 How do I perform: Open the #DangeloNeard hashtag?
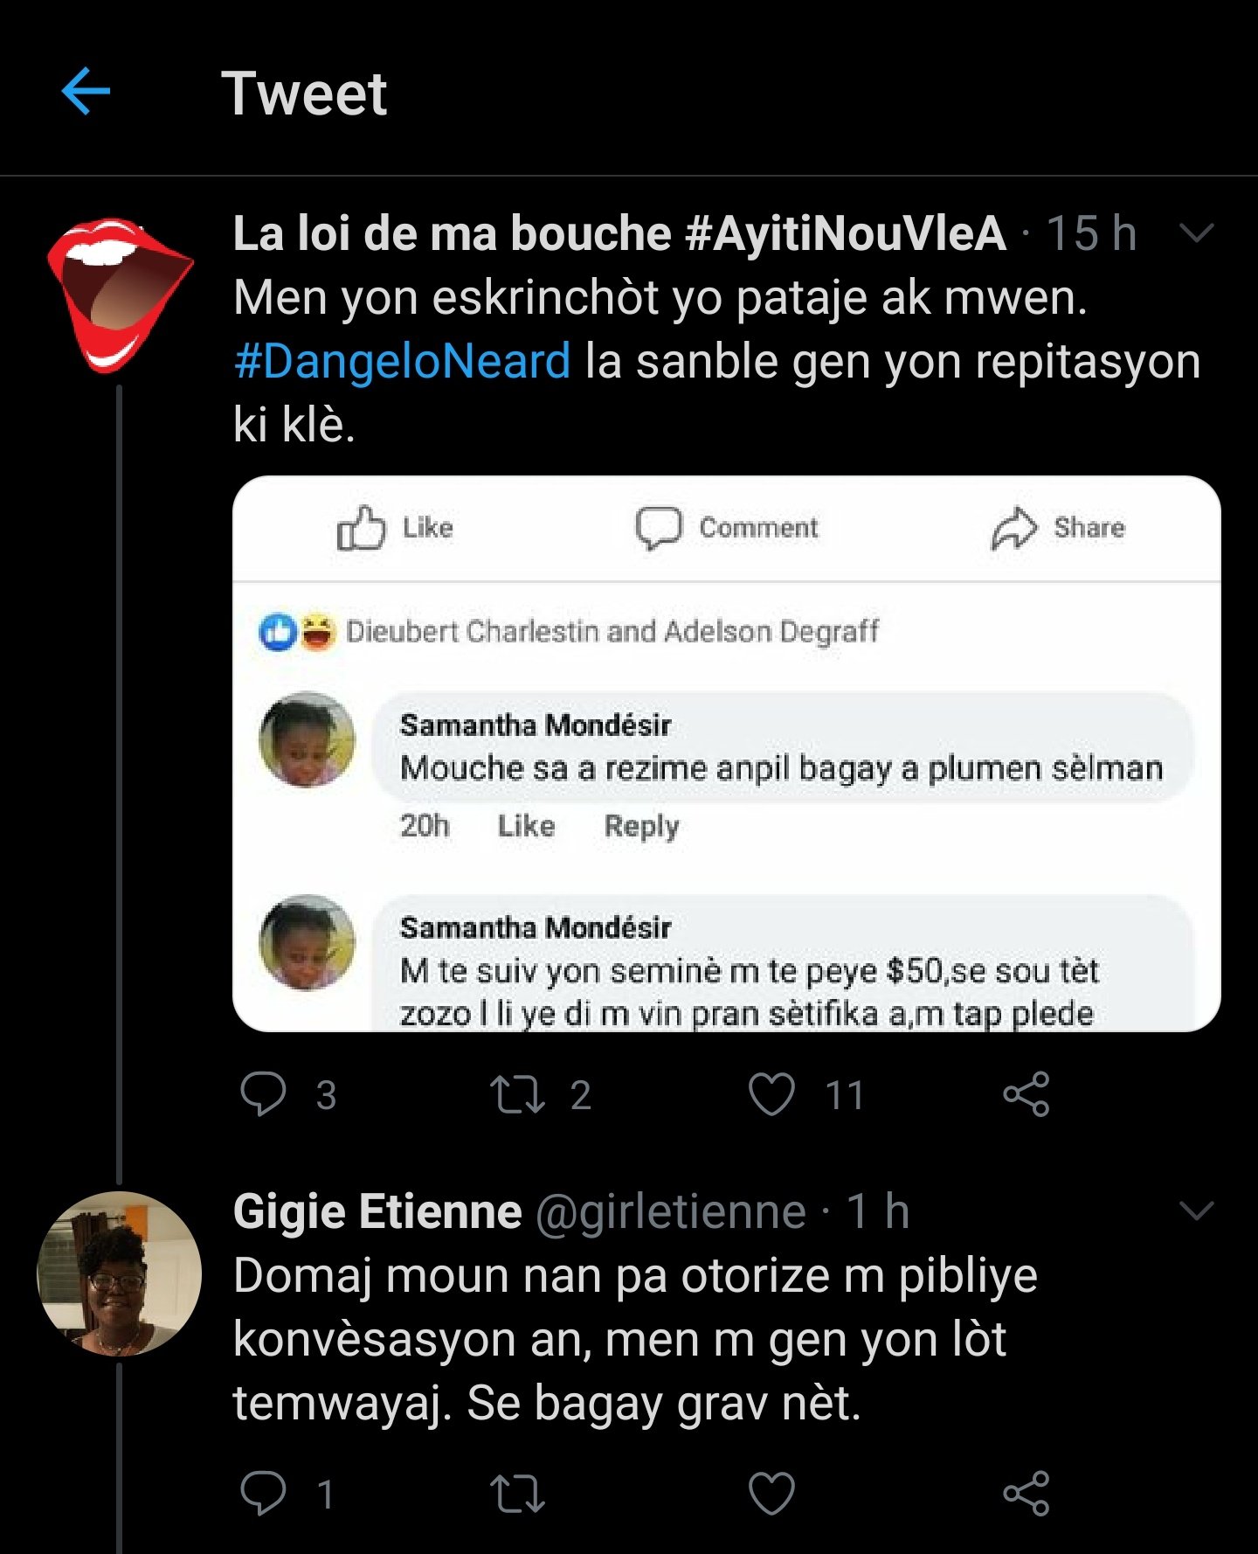pyautogui.click(x=402, y=361)
